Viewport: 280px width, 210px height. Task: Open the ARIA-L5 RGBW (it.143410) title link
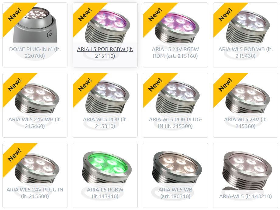point(105,193)
